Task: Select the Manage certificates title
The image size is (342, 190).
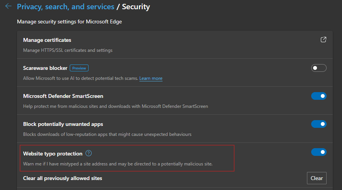Action: tap(47, 40)
